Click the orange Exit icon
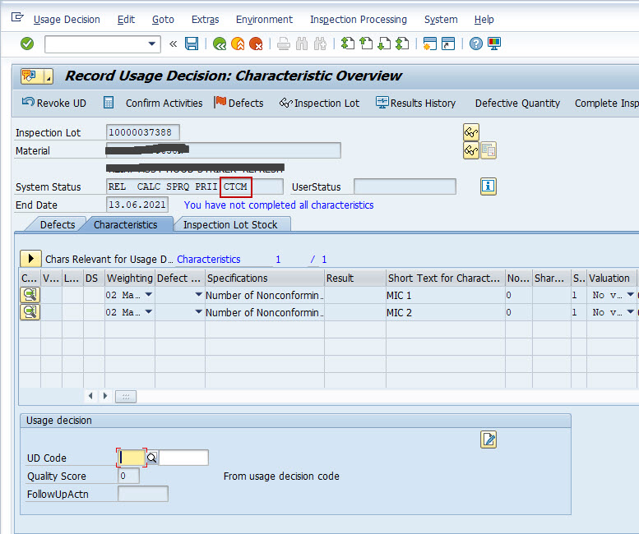This screenshot has width=639, height=534. click(238, 44)
